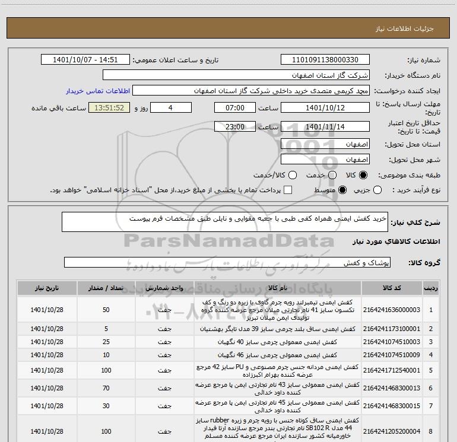Image resolution: width=457 pixels, height=442 pixels.
Task: Click size 40 نگهبان leather shoe name
Action: 278,342
